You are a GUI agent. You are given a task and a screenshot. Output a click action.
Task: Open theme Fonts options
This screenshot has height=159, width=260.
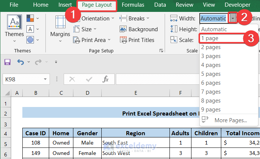coord(33,29)
